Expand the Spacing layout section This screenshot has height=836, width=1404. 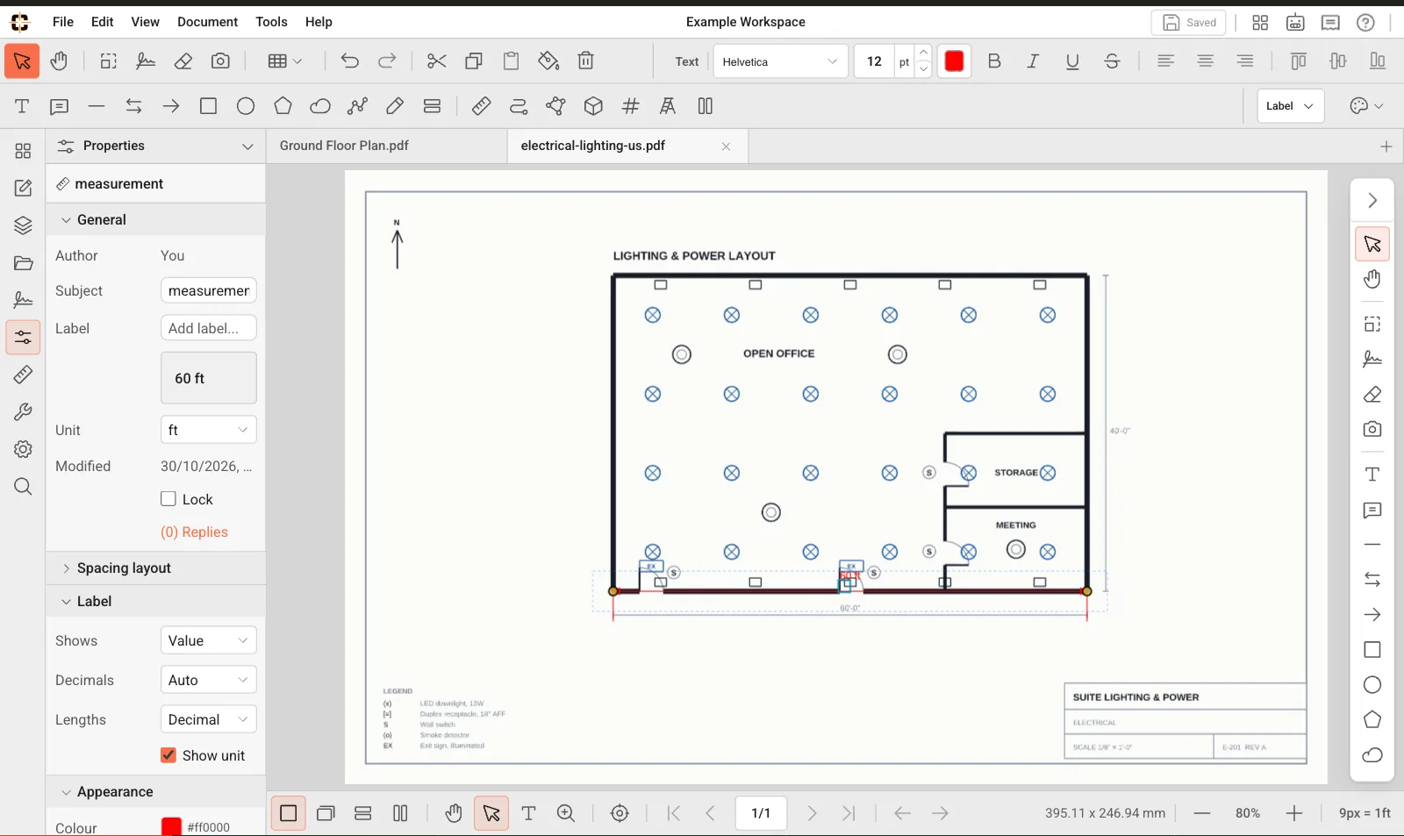pos(155,568)
